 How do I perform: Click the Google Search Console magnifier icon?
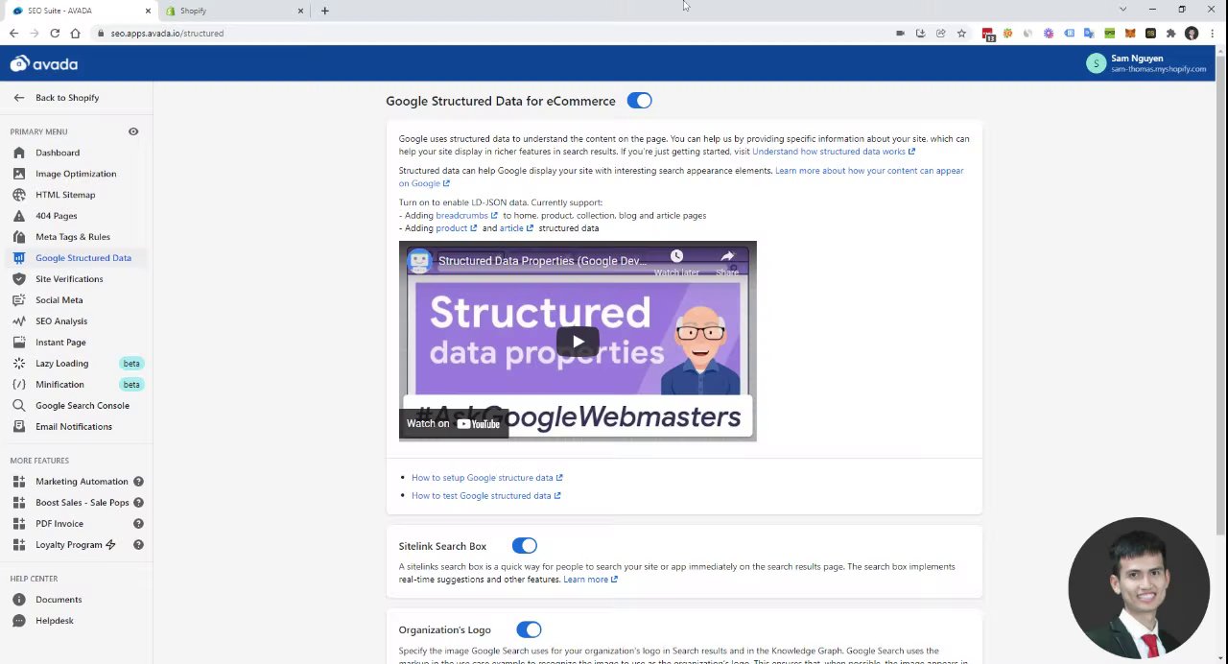point(19,406)
